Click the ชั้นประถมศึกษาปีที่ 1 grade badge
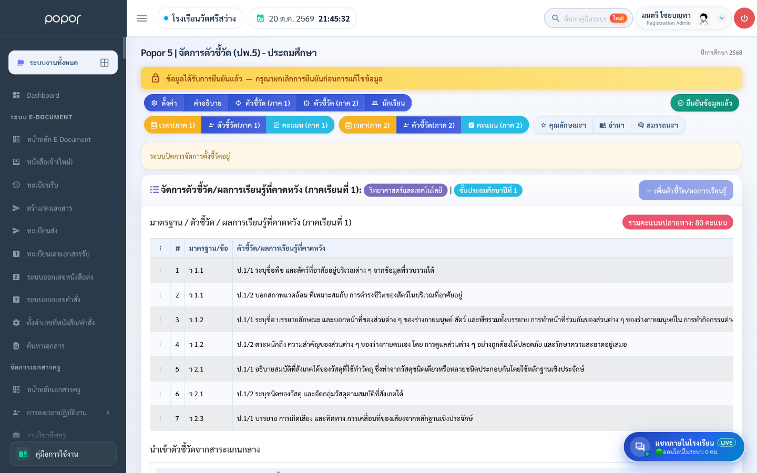The image size is (757, 473). [488, 190]
